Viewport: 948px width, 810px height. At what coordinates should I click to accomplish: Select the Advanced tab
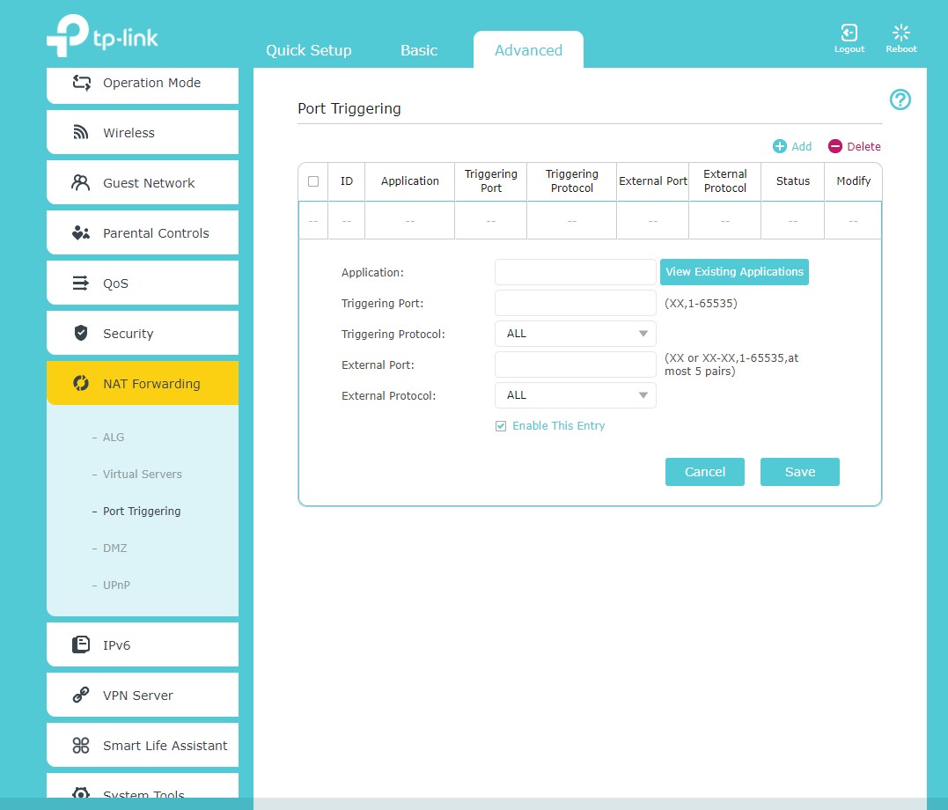[528, 49]
